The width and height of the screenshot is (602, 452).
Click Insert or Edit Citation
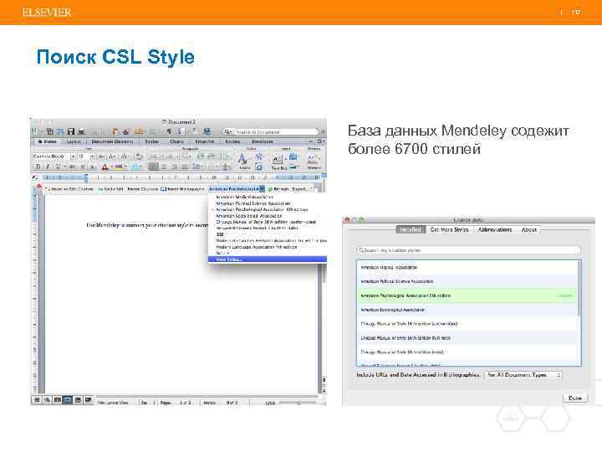click(x=70, y=189)
